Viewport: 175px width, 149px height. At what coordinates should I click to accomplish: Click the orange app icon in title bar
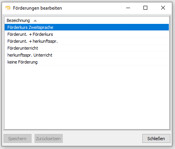(8, 8)
